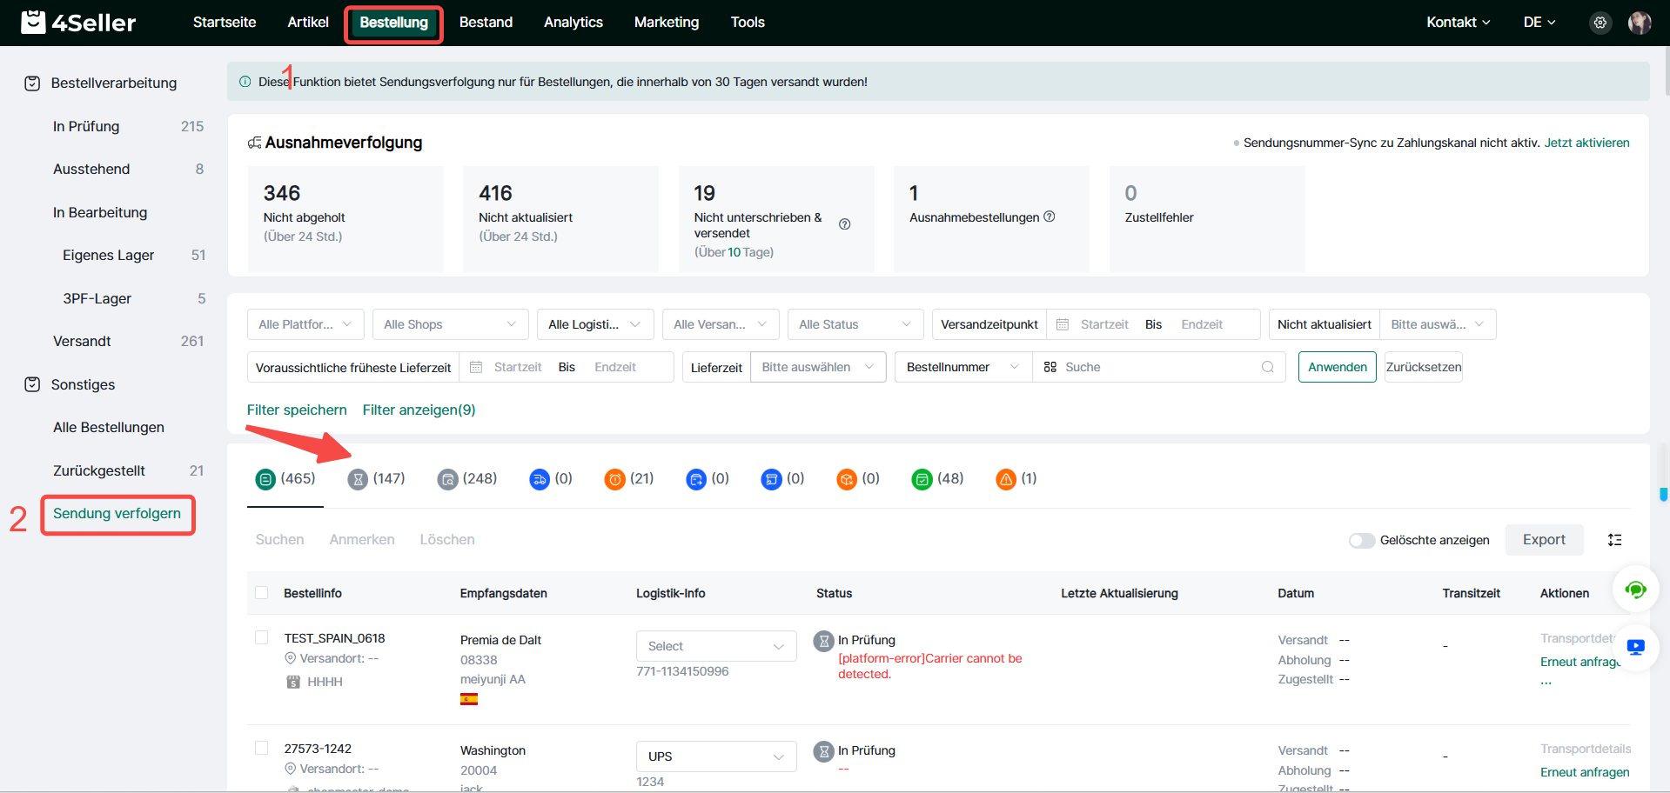Click the help icon beside Ausnahmebestellungen
Image resolution: width=1670 pixels, height=793 pixels.
(x=1050, y=217)
